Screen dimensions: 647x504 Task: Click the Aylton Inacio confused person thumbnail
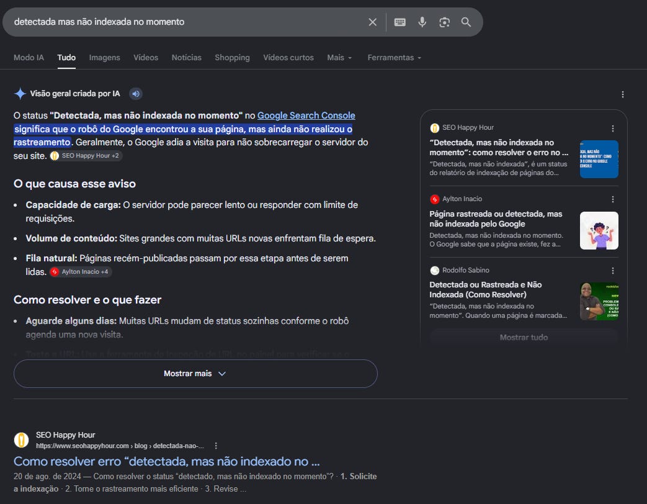click(599, 230)
